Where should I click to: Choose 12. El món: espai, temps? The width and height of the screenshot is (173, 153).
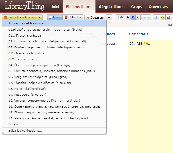pos(54,112)
